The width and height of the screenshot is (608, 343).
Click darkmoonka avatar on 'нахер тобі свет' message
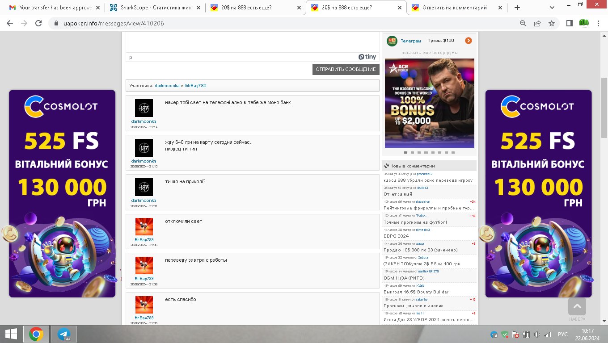coord(144,108)
